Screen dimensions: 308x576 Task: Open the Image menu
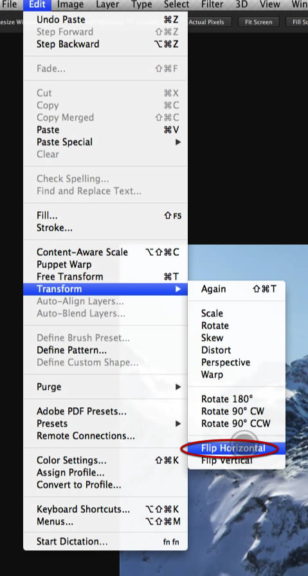coord(70,5)
